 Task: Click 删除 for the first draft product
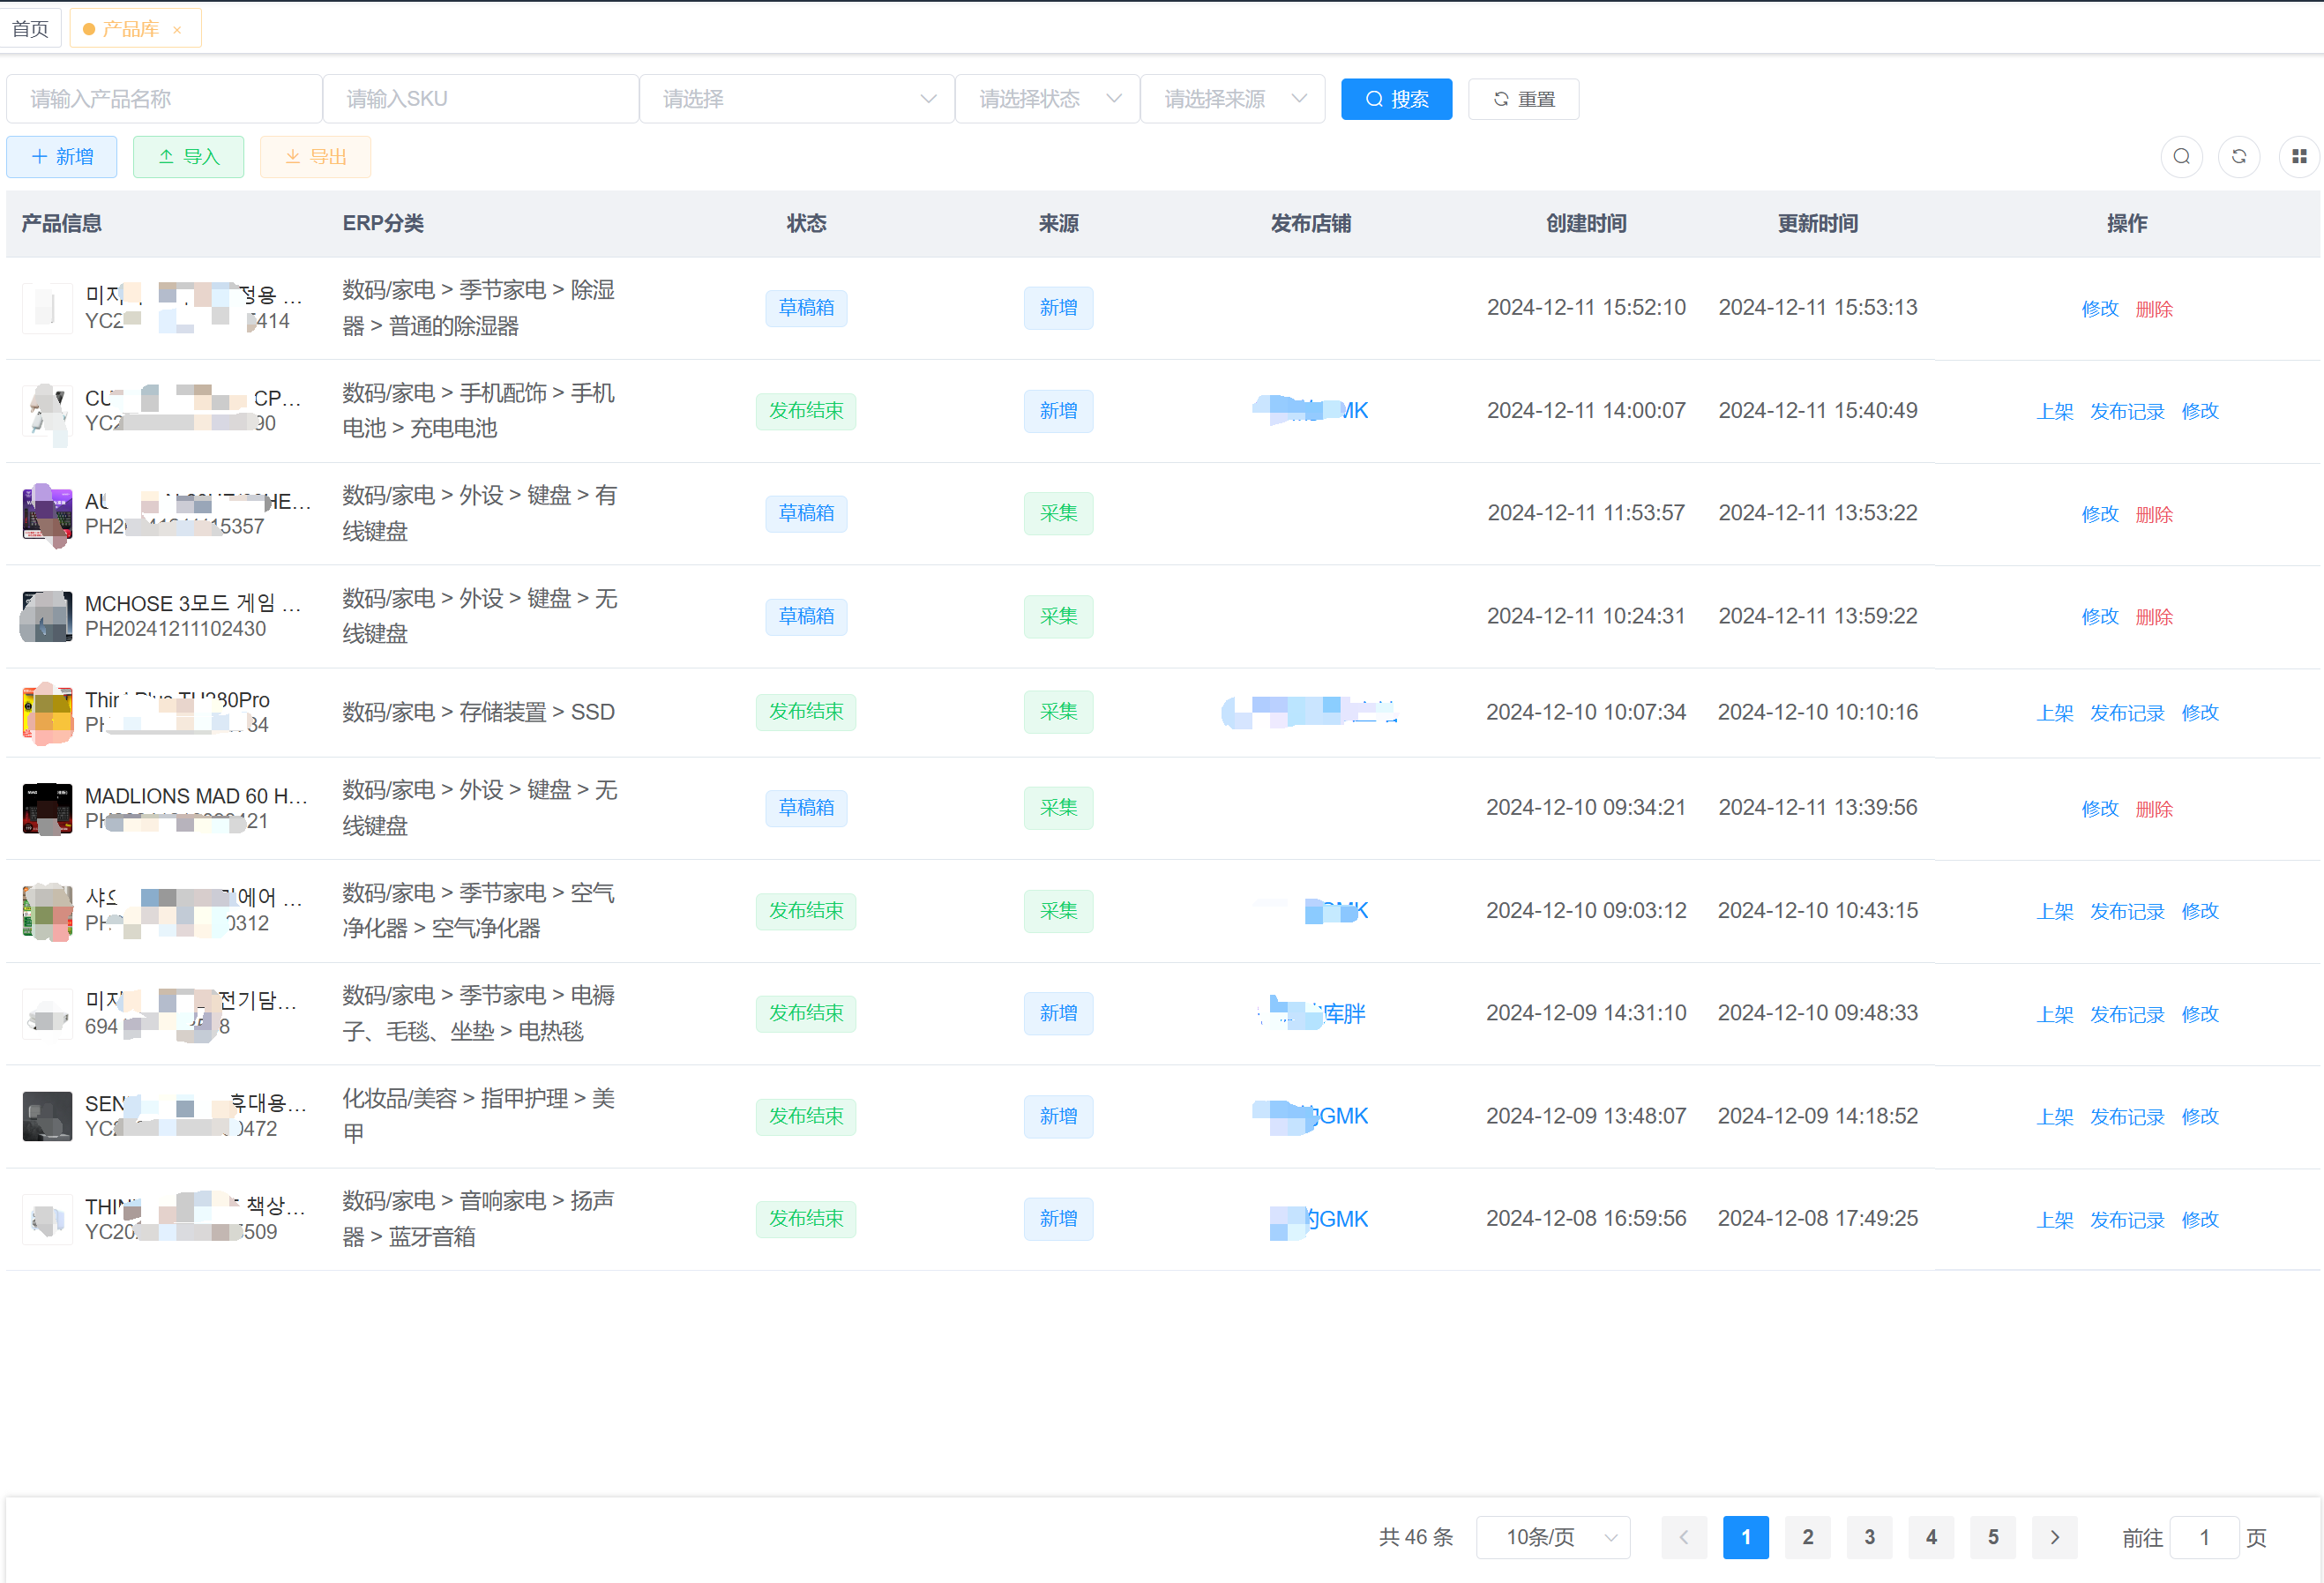[2154, 309]
